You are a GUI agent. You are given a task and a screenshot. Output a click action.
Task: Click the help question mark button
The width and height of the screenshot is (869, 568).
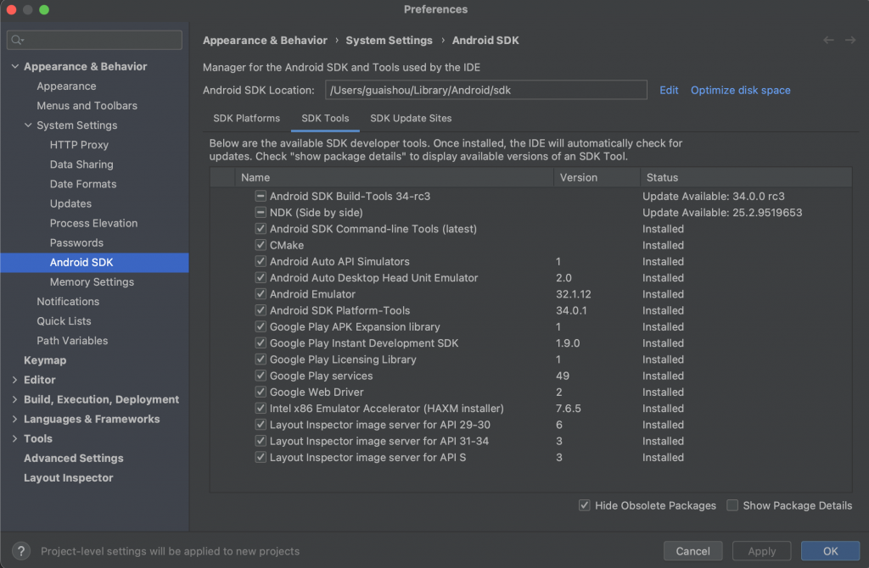tap(21, 551)
